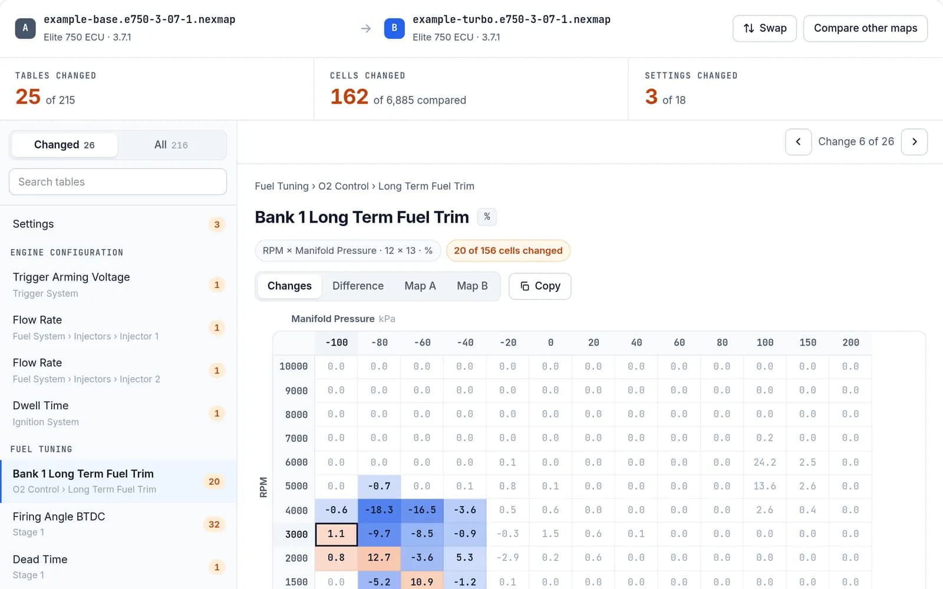
Task: Click the Copy table button
Action: [540, 286]
